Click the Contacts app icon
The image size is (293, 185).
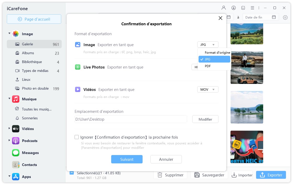(16, 165)
